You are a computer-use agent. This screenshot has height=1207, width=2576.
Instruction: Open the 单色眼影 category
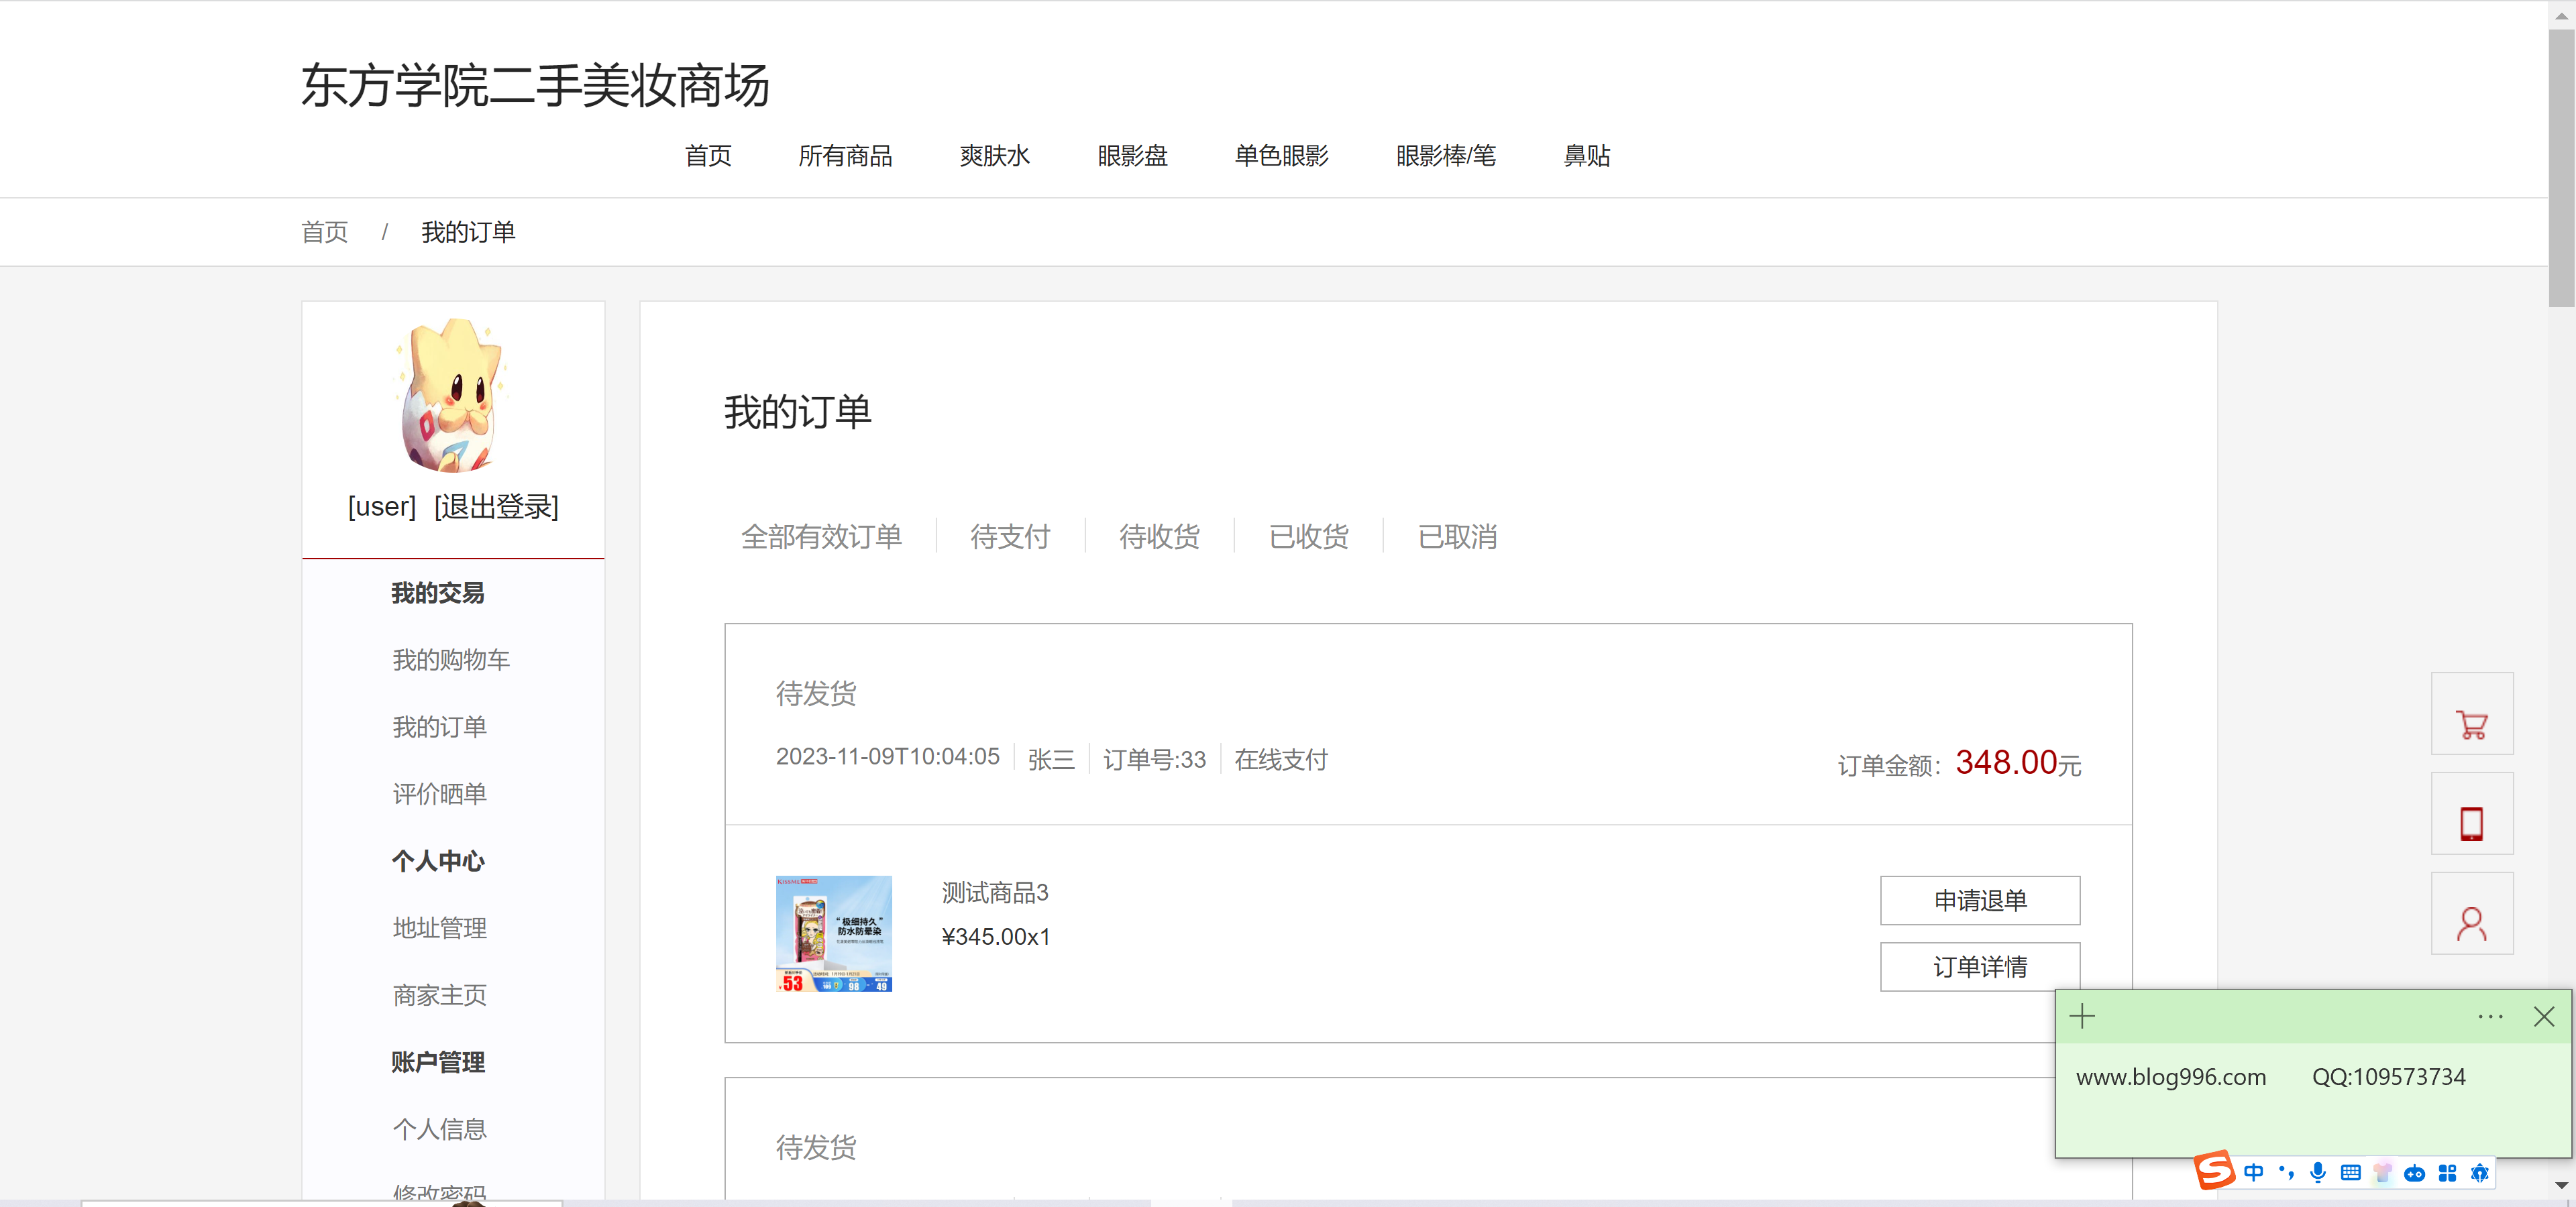(x=1281, y=156)
